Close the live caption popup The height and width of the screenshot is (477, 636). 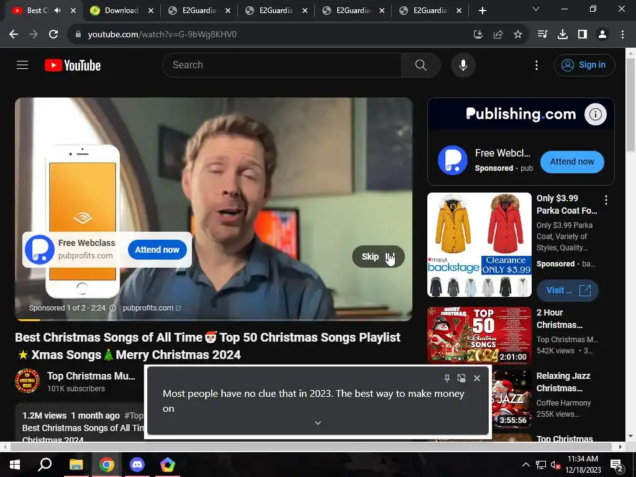[x=477, y=378]
